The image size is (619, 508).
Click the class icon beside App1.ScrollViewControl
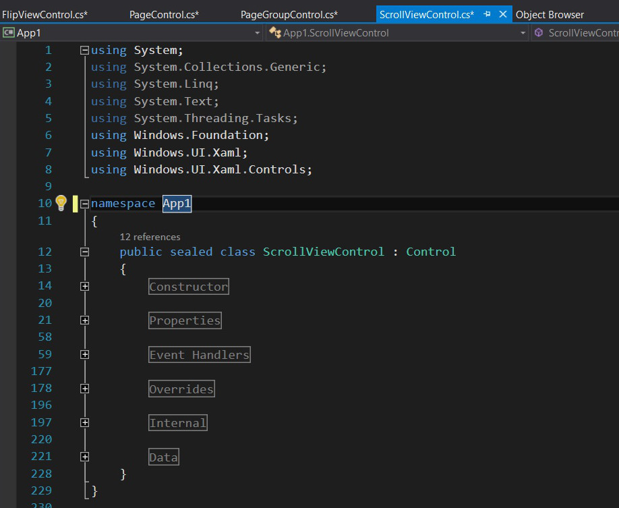click(x=274, y=32)
